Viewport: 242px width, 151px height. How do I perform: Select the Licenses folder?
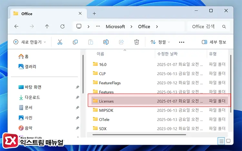tap(159, 101)
